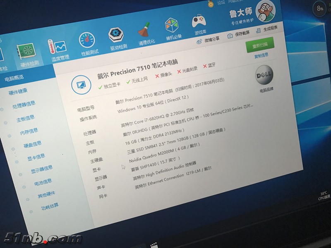The width and height of the screenshot is (331, 248).
Task: Open the 装机必备 essential software icon
Action: tap(172, 29)
